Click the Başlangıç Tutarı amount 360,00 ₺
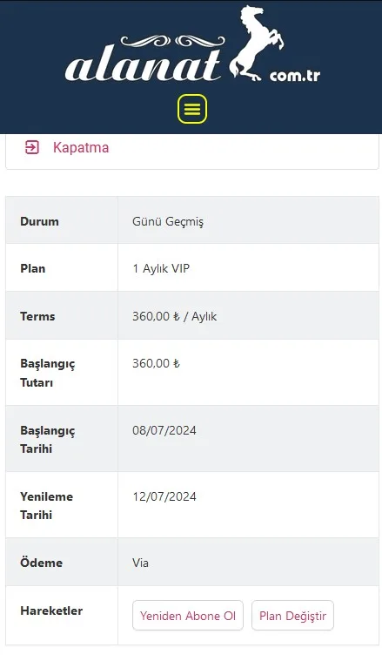 [157, 363]
